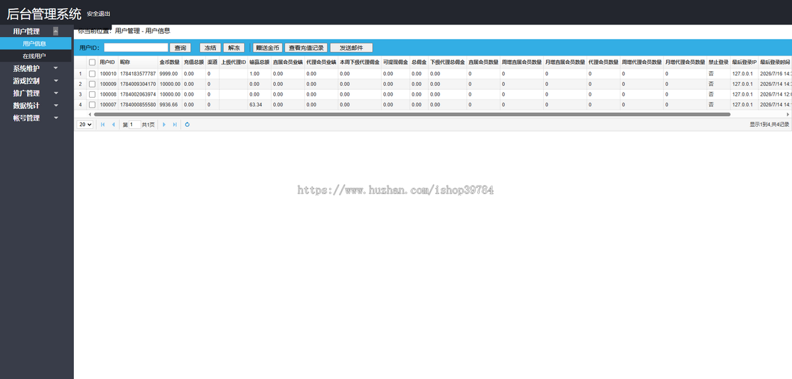The image size is (792, 379).
Task: Select nickname cell 1784000855580
Action: 138,104
